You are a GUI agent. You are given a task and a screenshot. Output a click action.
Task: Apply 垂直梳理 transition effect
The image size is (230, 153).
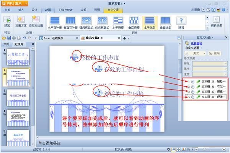tap(134, 23)
